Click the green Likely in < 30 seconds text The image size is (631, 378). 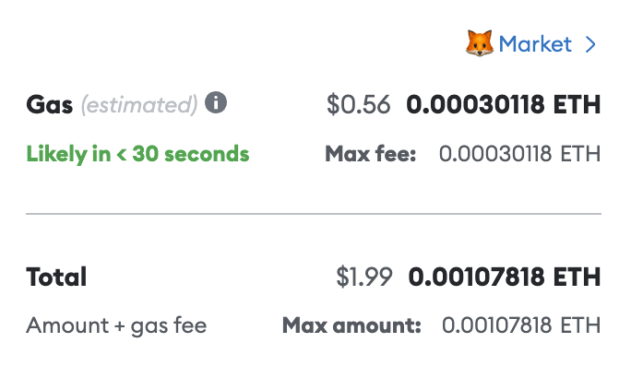137,153
